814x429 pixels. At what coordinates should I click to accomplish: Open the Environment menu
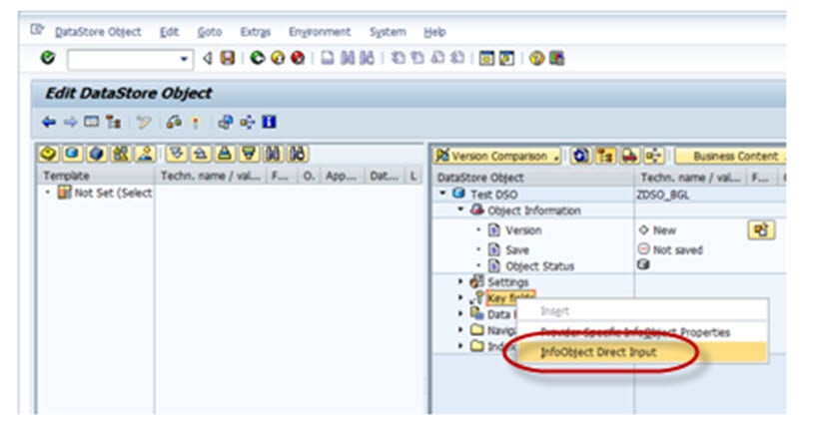tap(320, 32)
